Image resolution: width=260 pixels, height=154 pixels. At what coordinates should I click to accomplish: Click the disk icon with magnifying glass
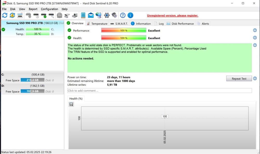coord(51,15)
